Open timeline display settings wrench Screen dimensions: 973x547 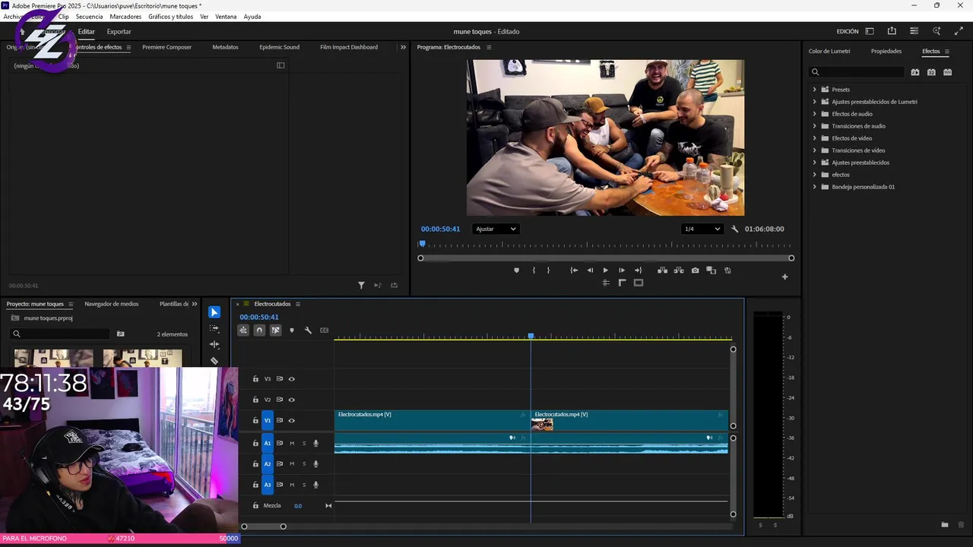click(x=308, y=330)
